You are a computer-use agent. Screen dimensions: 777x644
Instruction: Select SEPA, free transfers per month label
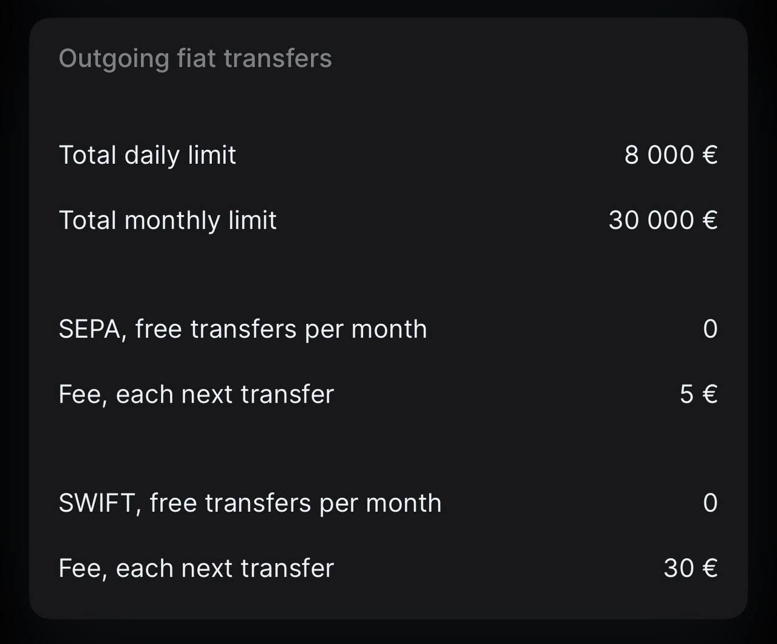point(243,330)
